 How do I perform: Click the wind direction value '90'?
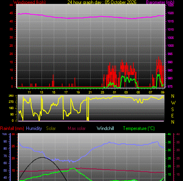click(12, 114)
